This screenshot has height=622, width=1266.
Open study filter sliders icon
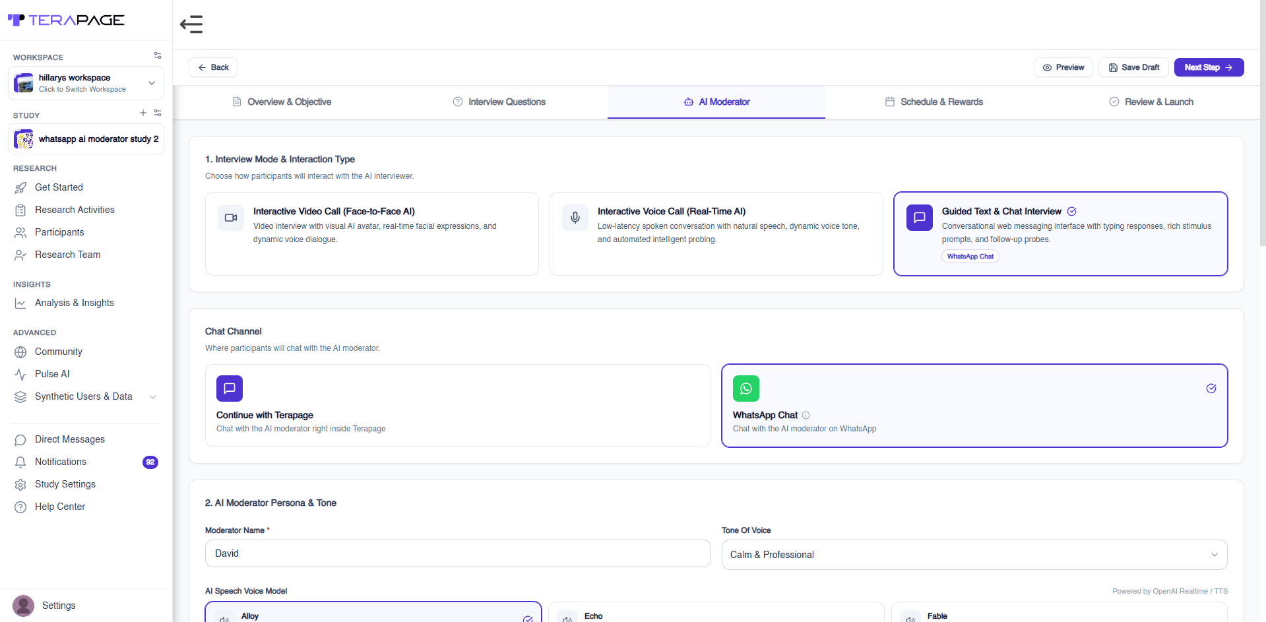tap(158, 113)
